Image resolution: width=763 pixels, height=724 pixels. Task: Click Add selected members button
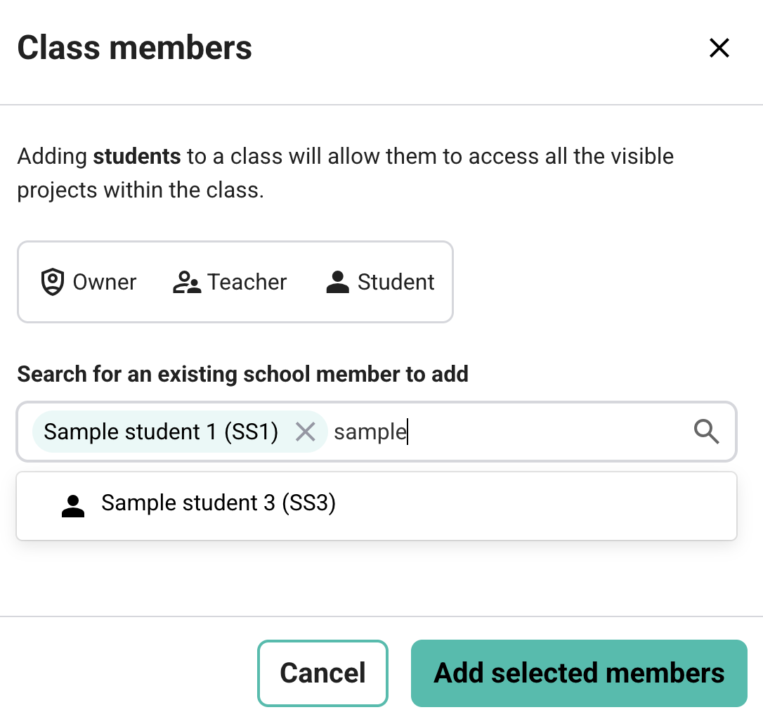[x=579, y=673]
